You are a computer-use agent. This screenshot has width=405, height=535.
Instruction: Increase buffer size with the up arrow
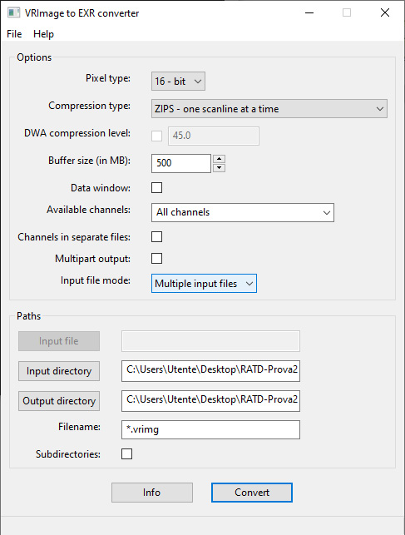219,159
